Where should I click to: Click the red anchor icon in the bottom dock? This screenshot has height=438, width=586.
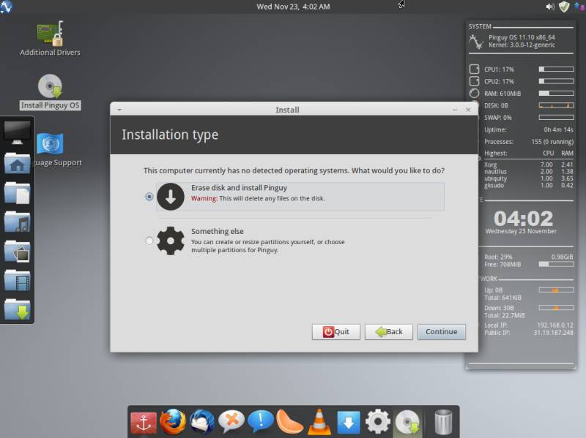[x=144, y=423]
